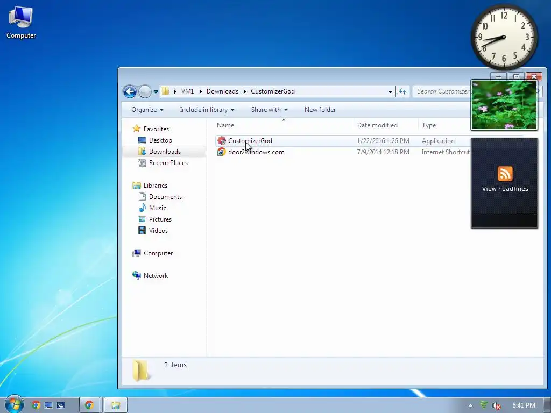This screenshot has width=551, height=413.
Task: Click the folder icon in details pane
Action: [142, 371]
